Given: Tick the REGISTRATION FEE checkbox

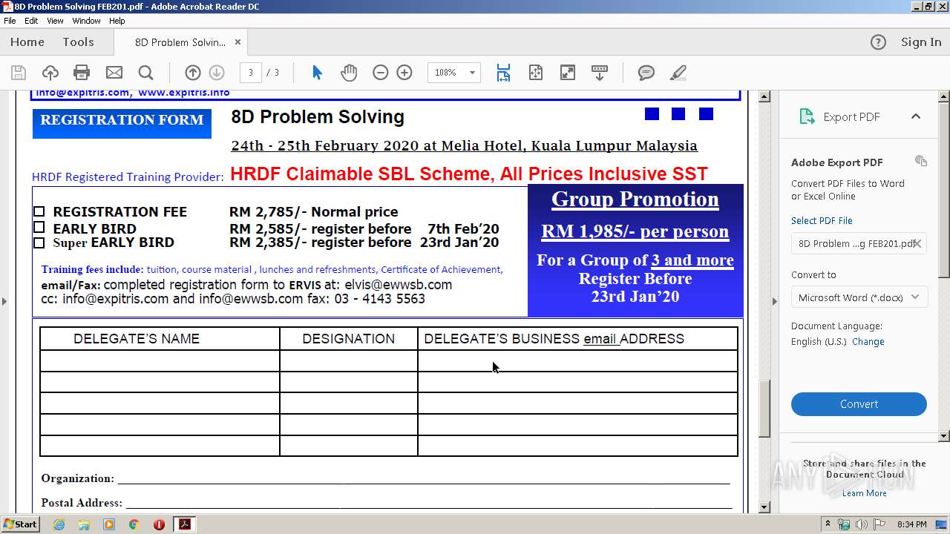Looking at the screenshot, I should point(39,211).
